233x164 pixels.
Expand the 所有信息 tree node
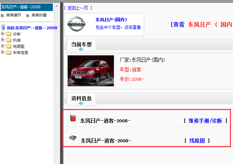[x=2, y=52]
